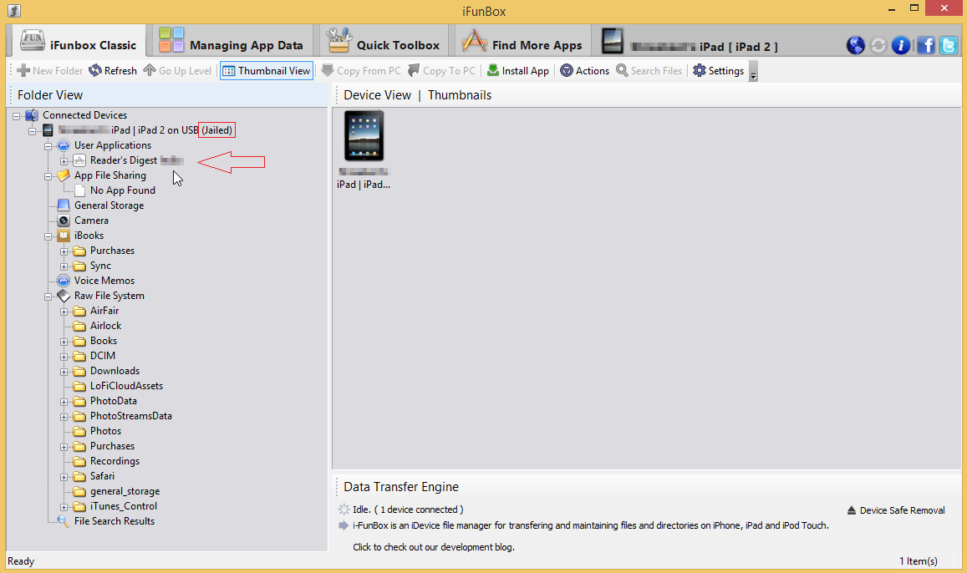Collapse Raw File System node
967x573 pixels.
tap(48, 297)
